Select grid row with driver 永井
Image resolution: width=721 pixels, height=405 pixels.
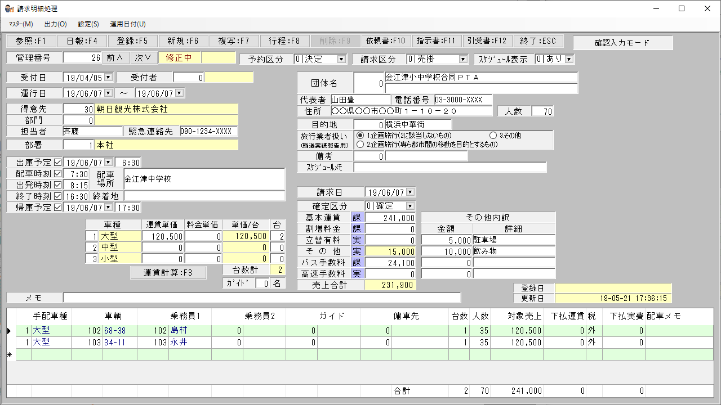(359, 342)
